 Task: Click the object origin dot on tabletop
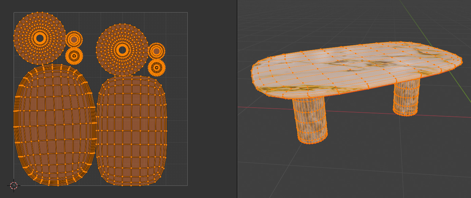coord(362,61)
